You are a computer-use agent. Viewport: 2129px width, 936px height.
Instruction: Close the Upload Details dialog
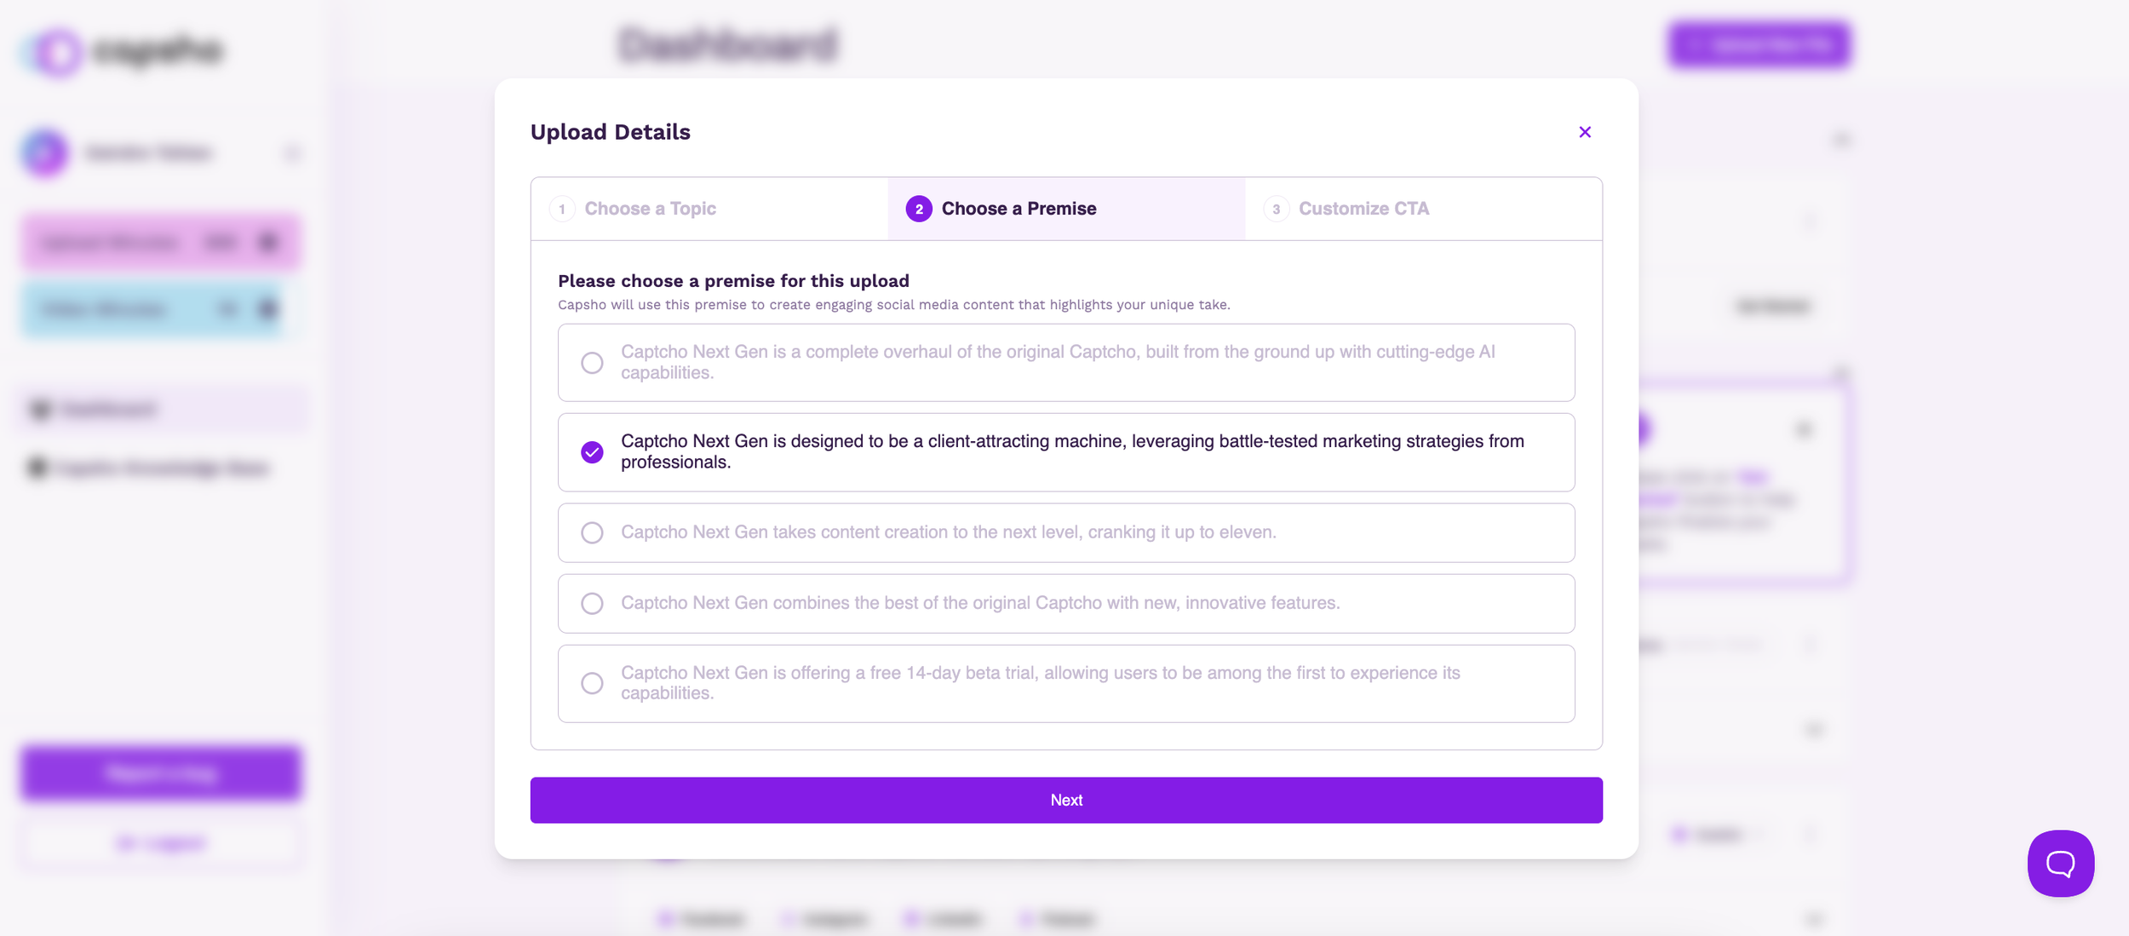1584,132
